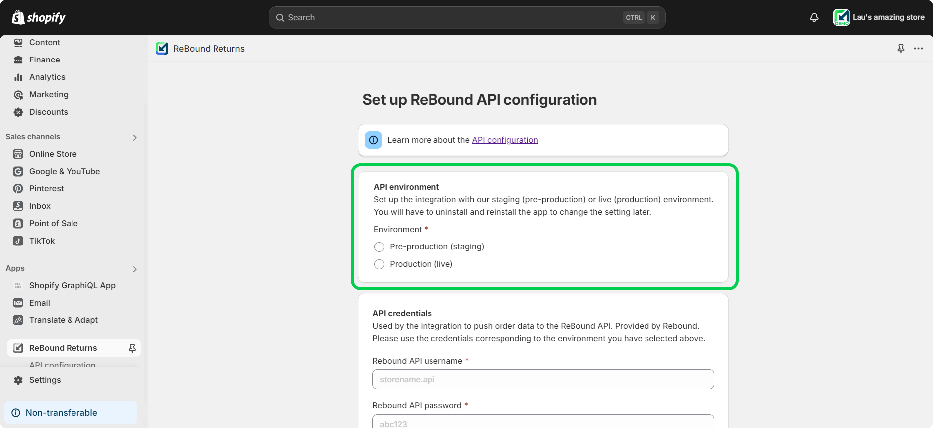This screenshot has height=428, width=933.
Task: Open Shopify GraphiQL App
Action: coord(72,285)
